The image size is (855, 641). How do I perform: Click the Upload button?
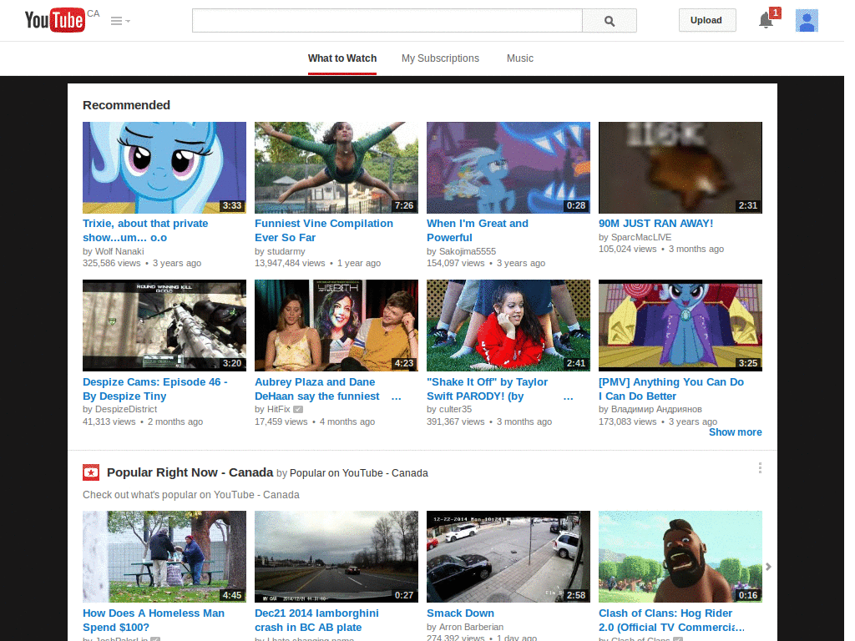(x=706, y=20)
